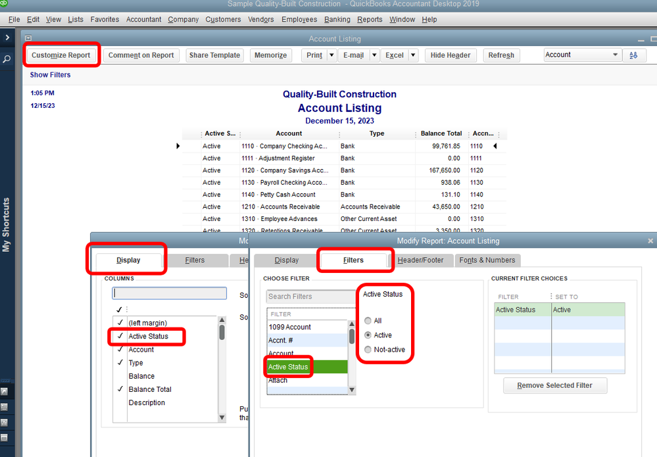Viewport: 657px width, 457px height.
Task: Open the Print dropdown arrow
Action: click(x=331, y=55)
